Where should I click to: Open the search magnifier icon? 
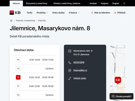pos(124,3)
